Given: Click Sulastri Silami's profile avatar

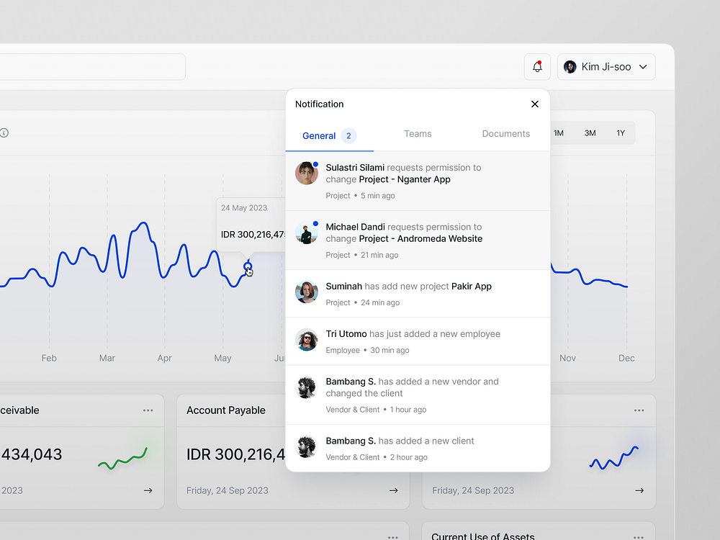Looking at the screenshot, I should (x=306, y=173).
